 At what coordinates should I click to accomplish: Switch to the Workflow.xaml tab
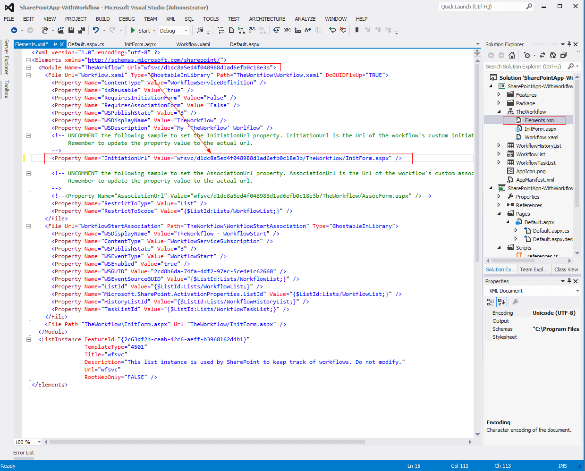click(x=193, y=44)
